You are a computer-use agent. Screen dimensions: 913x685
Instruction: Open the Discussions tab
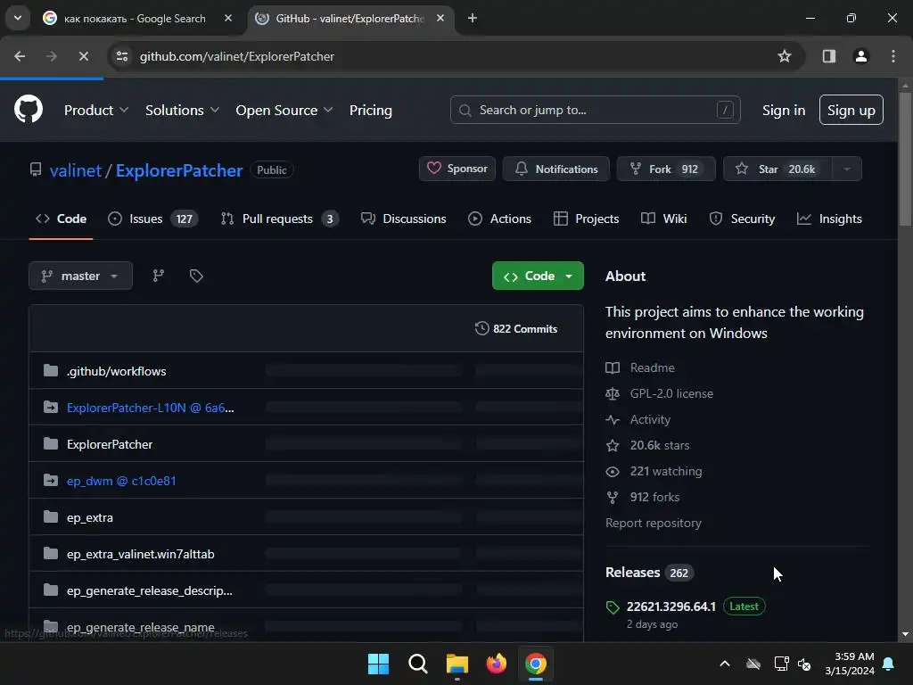[x=404, y=219]
